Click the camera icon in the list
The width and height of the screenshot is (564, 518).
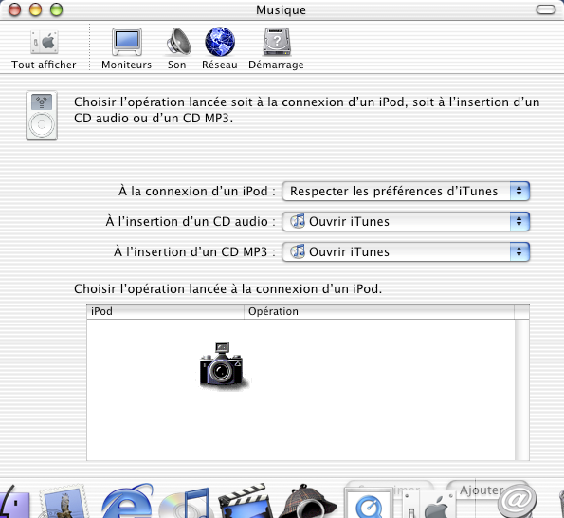point(223,366)
